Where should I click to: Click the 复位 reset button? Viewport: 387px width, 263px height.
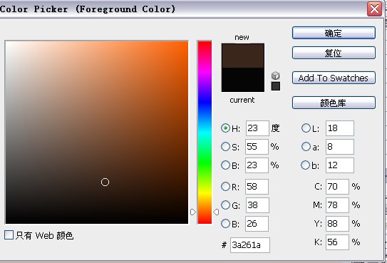pyautogui.click(x=334, y=53)
